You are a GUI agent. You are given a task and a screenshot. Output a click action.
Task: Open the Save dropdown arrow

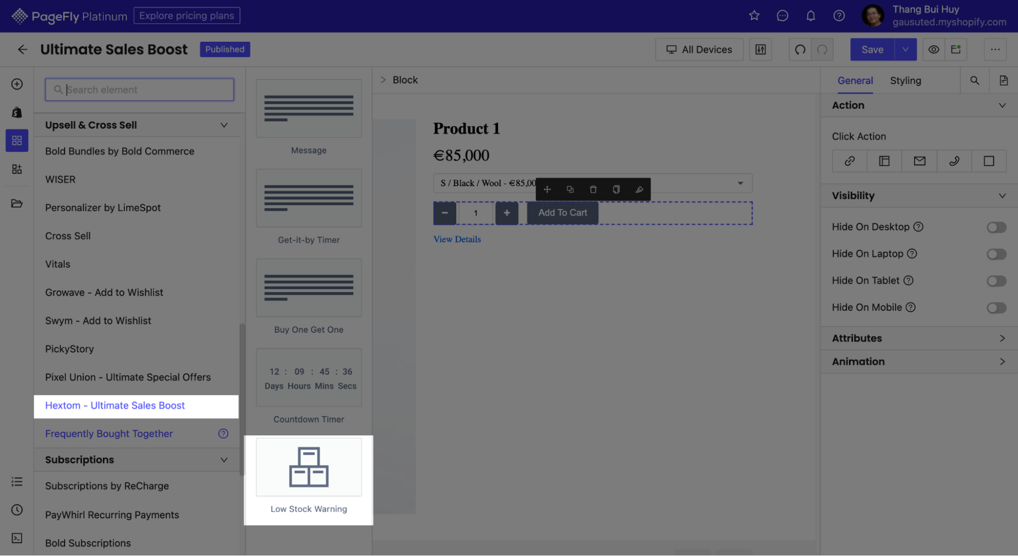[905, 49]
